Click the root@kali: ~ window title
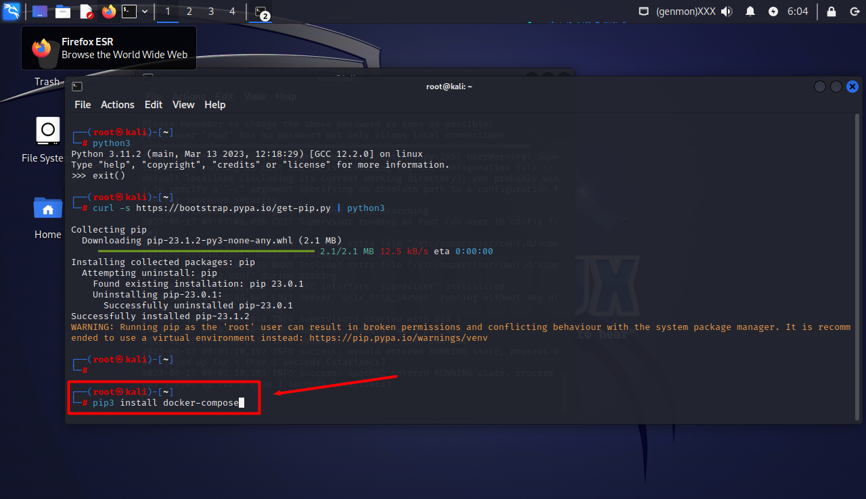The width and height of the screenshot is (866, 499). tap(449, 87)
